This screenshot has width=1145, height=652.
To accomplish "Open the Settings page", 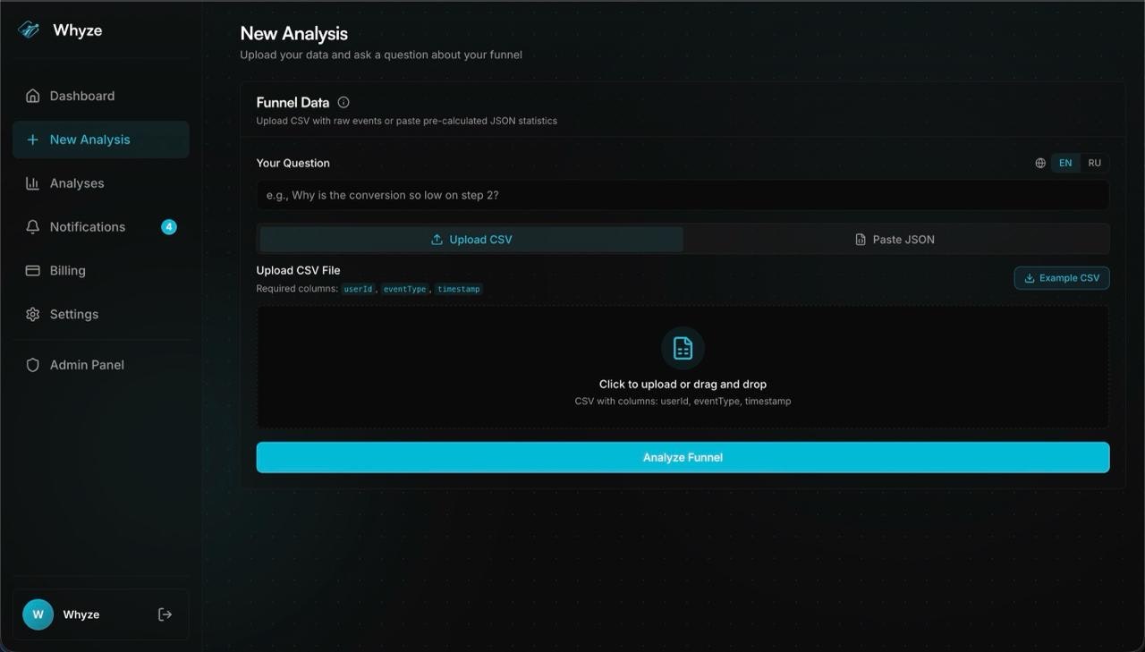I will coord(73,314).
